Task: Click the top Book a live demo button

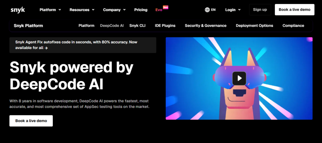Action: click(x=294, y=10)
